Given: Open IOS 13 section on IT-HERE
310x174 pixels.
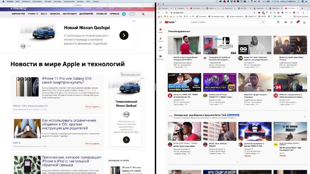Looking at the screenshot, I should coord(44,14).
